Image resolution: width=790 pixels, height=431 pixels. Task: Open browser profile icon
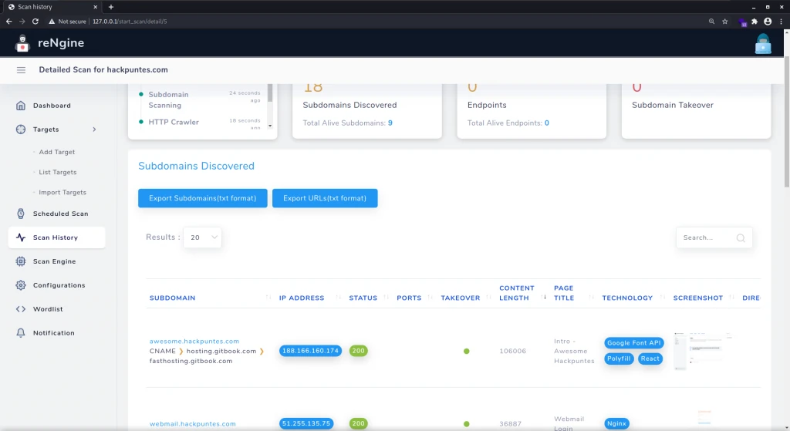click(768, 21)
